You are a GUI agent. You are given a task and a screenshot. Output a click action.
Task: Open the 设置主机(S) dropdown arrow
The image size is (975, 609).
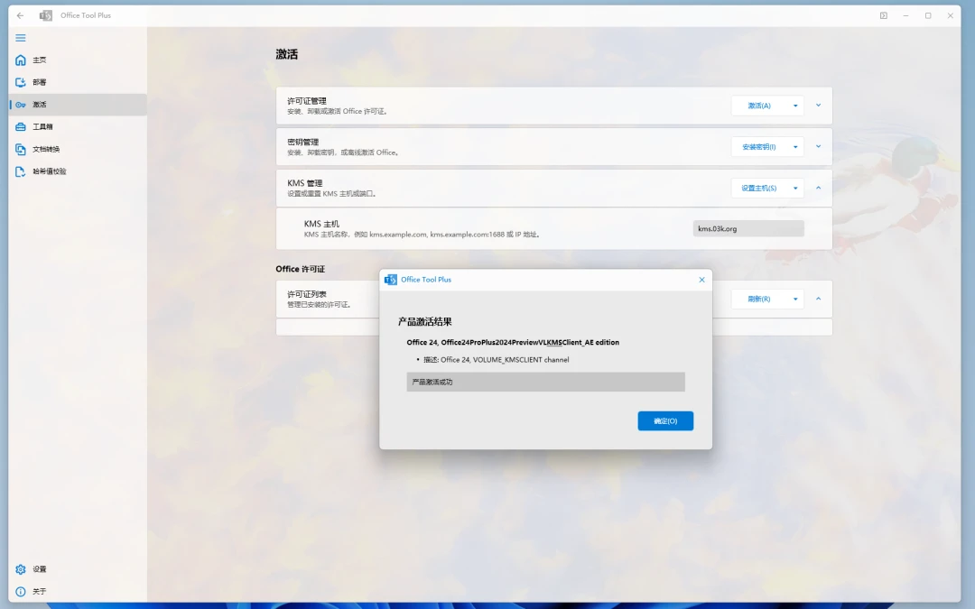795,189
